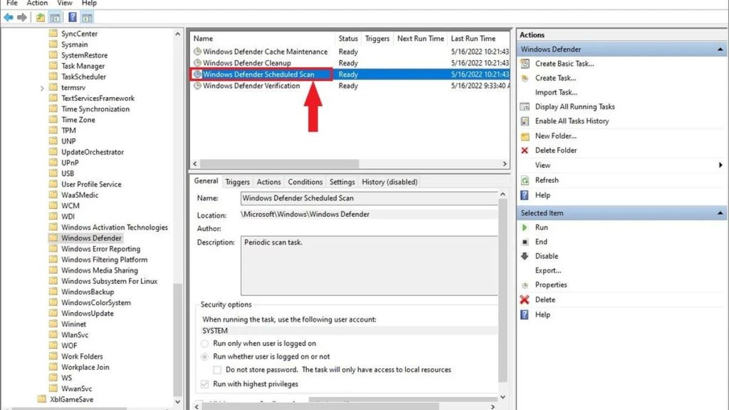Uncheck Run with highest privileges

(x=205, y=383)
